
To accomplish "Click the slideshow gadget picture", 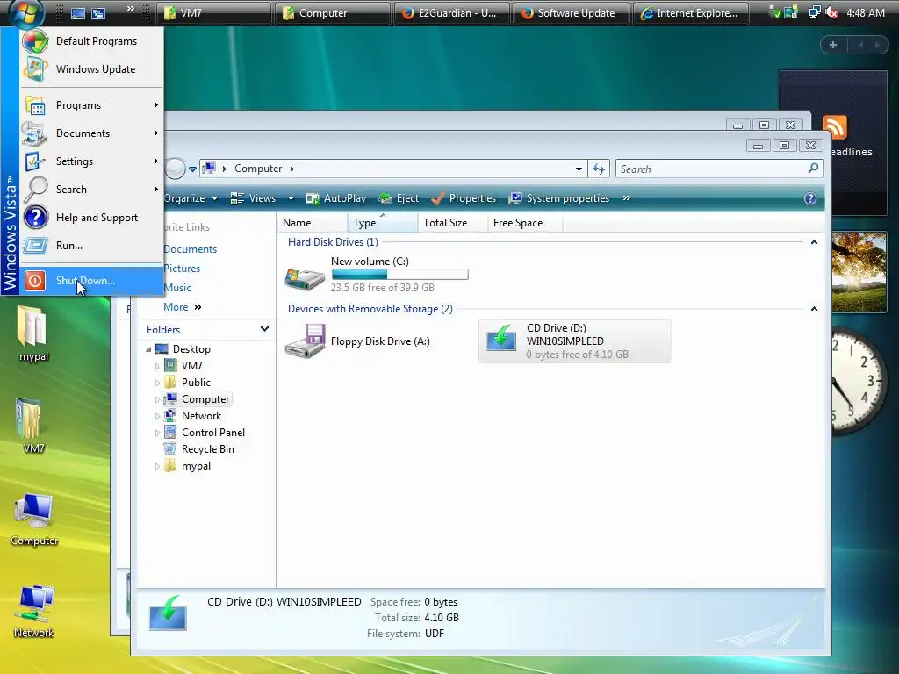I will point(859,272).
